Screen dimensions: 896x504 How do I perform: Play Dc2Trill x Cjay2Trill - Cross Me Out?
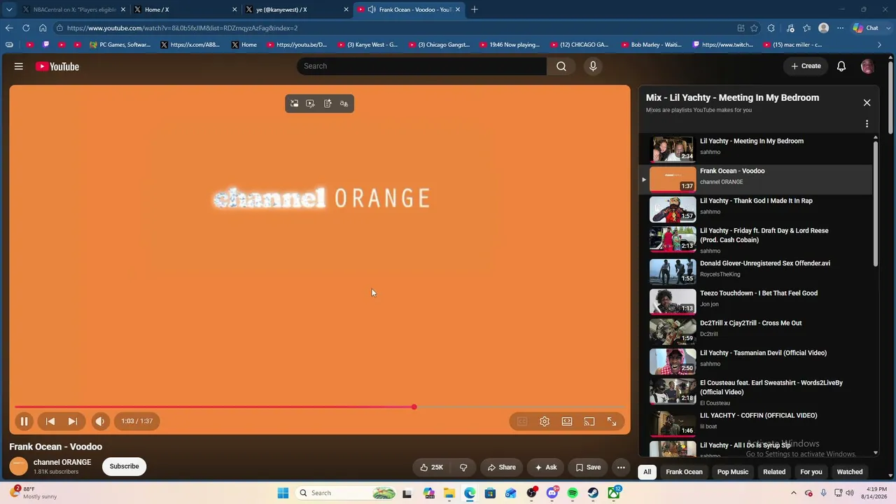(x=756, y=330)
